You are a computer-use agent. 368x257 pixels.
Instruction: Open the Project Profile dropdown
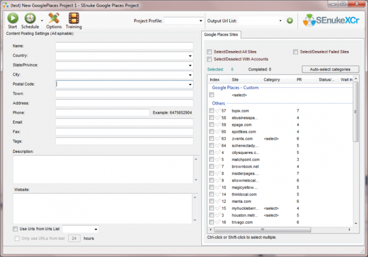tap(201, 21)
